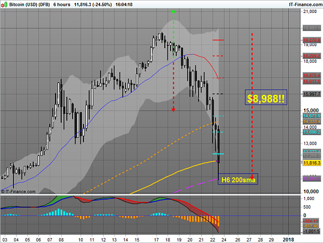Click the red 19,276.9 price tag
324x243 pixels.
pyautogui.click(x=312, y=40)
